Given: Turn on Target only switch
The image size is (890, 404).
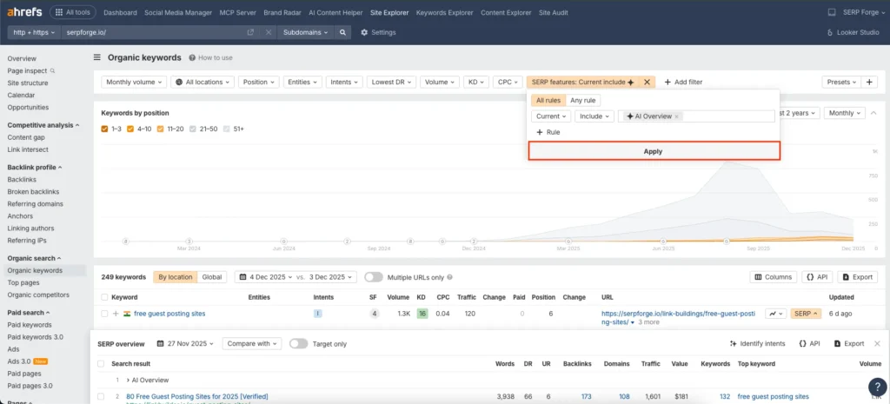Looking at the screenshot, I should [x=298, y=343].
